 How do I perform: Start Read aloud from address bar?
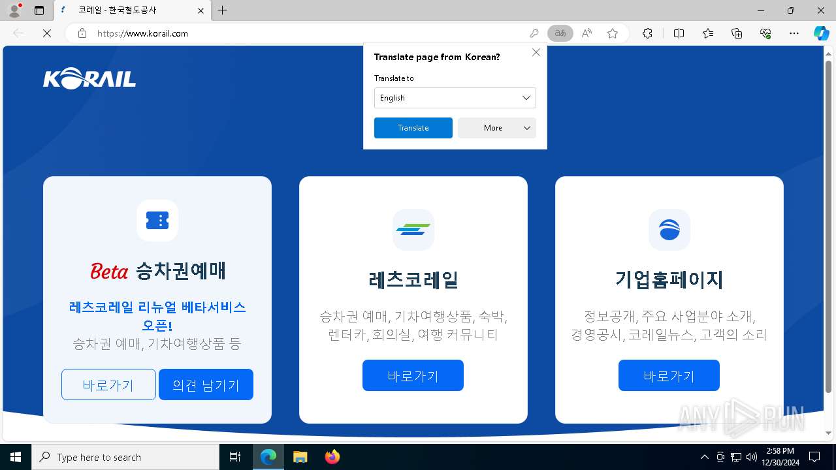(587, 33)
